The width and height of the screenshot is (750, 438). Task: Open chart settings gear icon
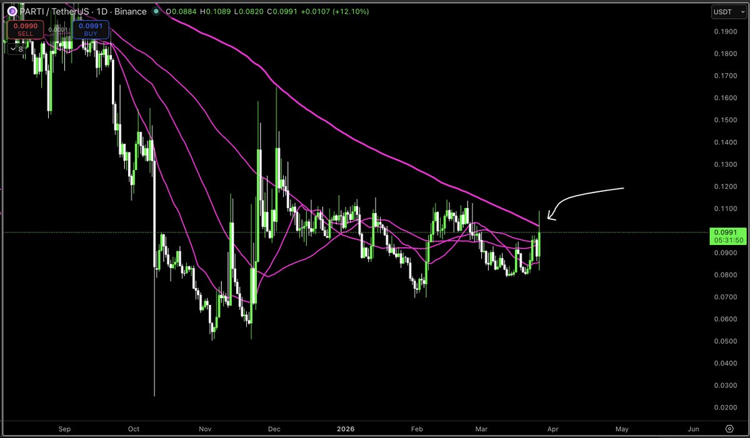pos(729,429)
